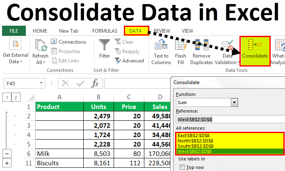Click the Refresh All icon
285x171 pixels.
pos(41,45)
